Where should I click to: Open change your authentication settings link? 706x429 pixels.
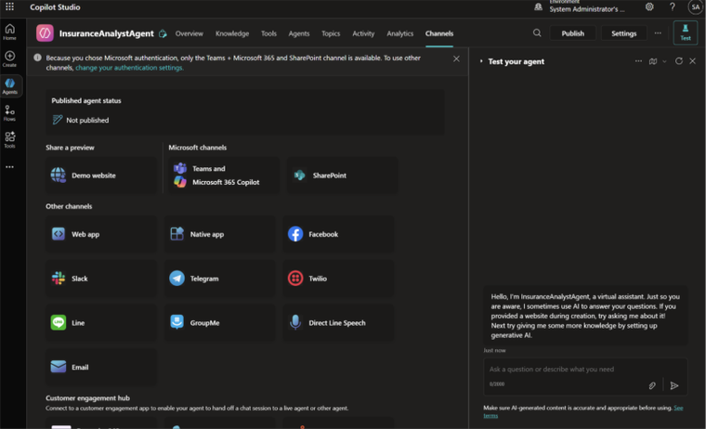coord(129,68)
